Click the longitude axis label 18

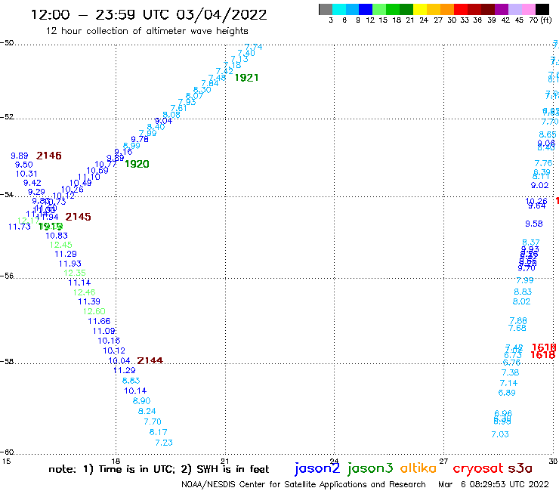tap(116, 461)
